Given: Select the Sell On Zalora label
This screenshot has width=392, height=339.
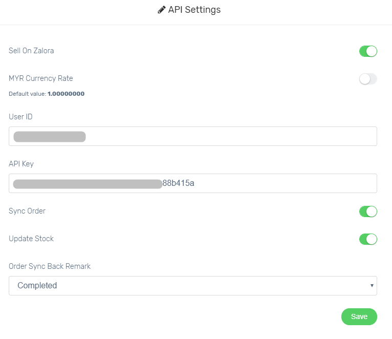Looking at the screenshot, I should [x=31, y=51].
